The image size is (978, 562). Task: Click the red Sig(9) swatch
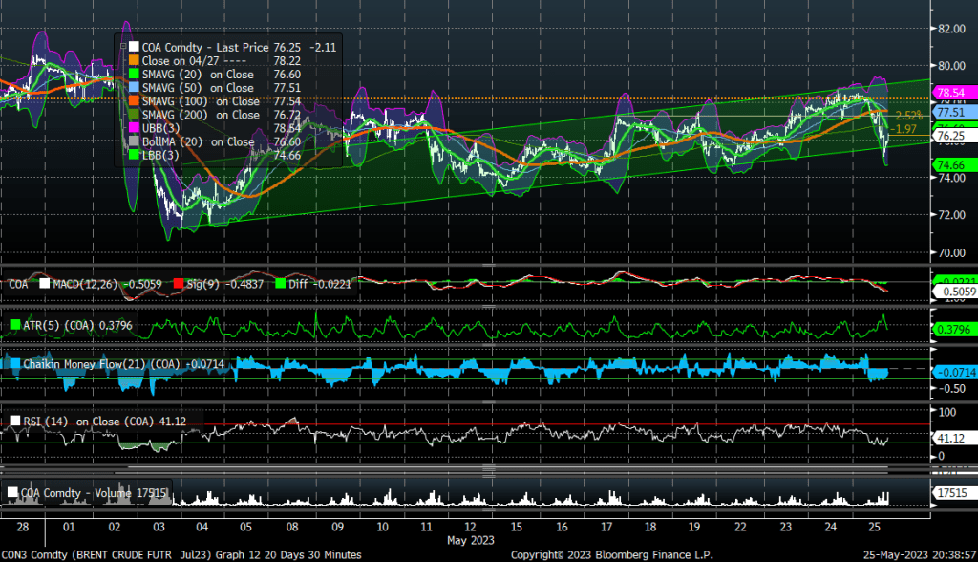click(x=179, y=284)
